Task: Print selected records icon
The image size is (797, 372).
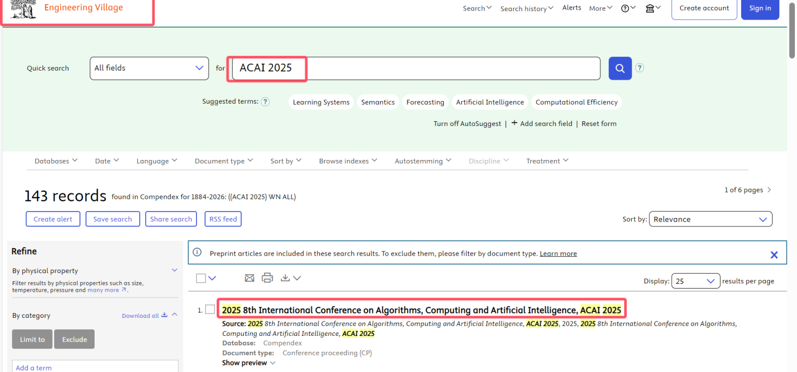Action: click(267, 278)
